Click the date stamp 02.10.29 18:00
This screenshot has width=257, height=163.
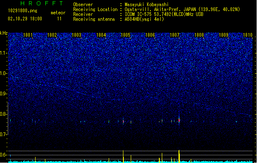(x=25, y=19)
